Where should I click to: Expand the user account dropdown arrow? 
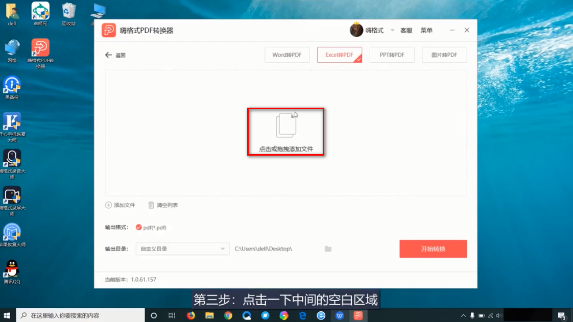[392, 30]
